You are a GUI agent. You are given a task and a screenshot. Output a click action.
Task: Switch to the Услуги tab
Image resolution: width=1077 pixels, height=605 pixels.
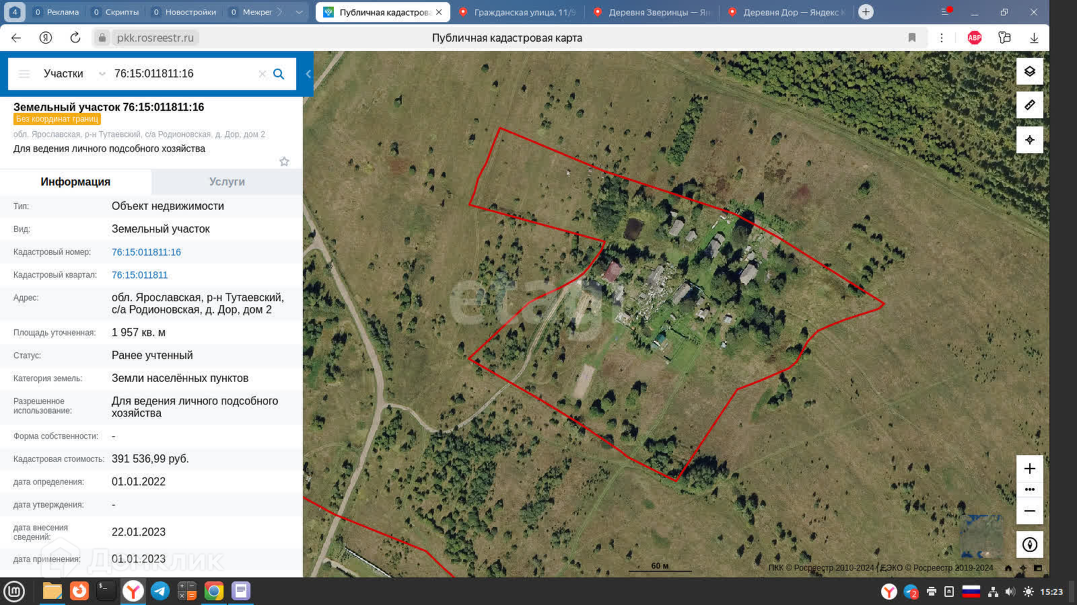[227, 182]
